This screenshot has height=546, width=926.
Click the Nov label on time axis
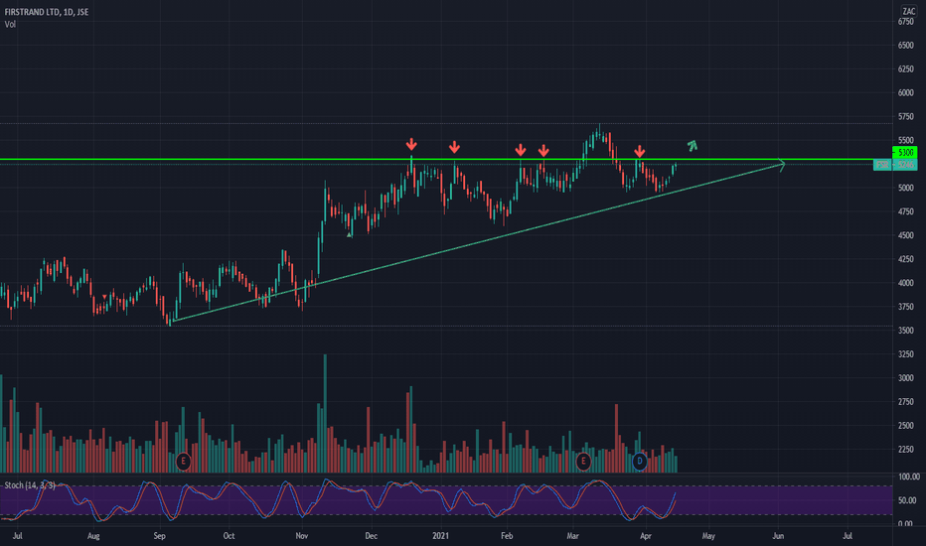point(302,536)
